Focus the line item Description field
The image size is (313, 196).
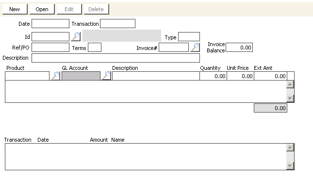156,76
